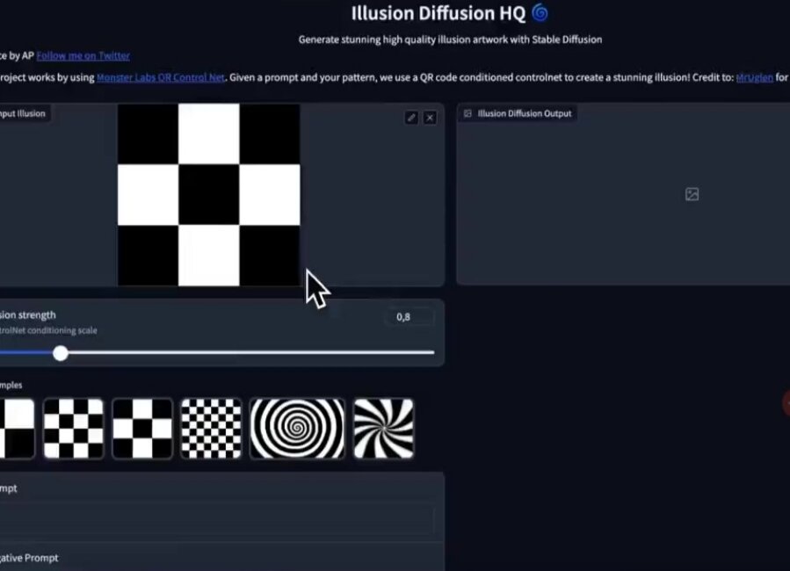Click the image placeholder icon in output panel

(692, 194)
